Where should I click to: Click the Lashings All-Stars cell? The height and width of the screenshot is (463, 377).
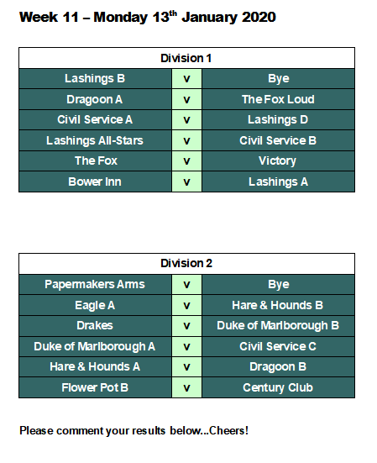[95, 140]
